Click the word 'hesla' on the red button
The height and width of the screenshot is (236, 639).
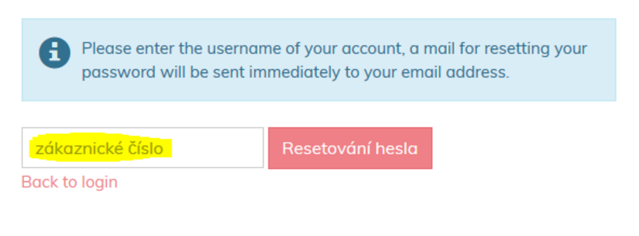[x=397, y=148]
